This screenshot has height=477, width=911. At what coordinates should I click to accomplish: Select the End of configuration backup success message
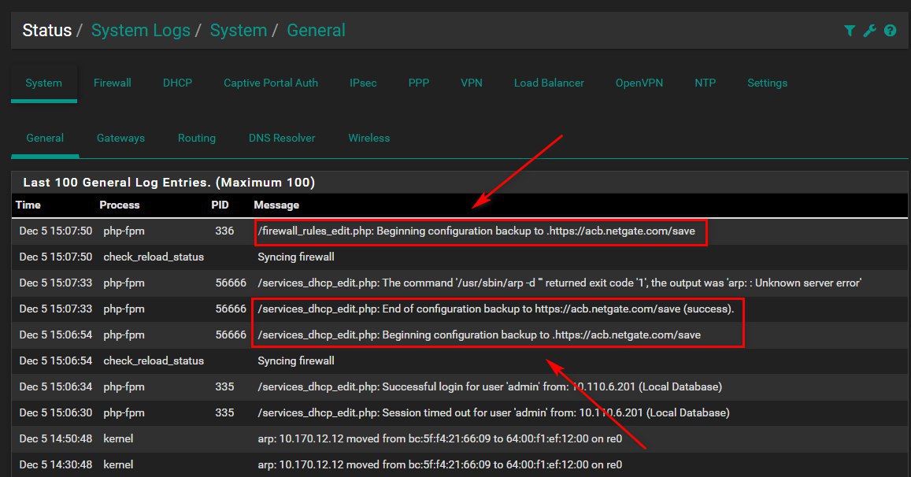(495, 309)
